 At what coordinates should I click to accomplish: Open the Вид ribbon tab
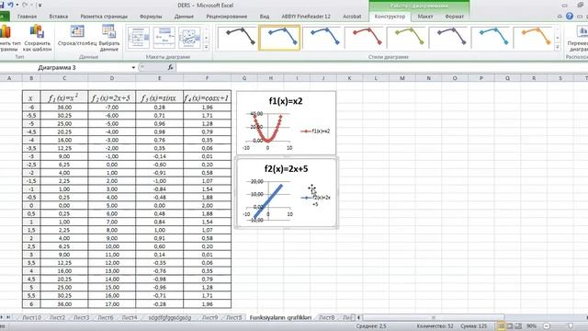point(265,17)
